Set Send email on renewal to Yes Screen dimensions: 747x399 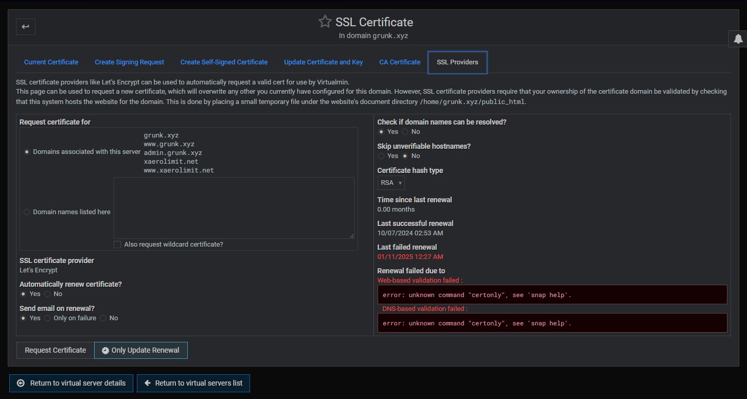(23, 318)
